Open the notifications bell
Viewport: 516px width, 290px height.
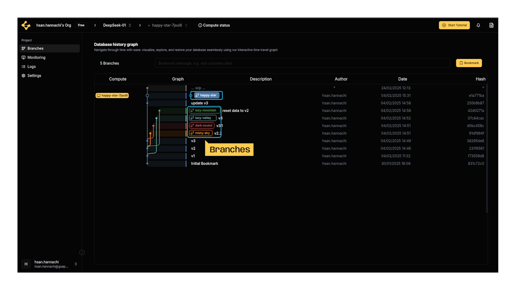tap(478, 25)
